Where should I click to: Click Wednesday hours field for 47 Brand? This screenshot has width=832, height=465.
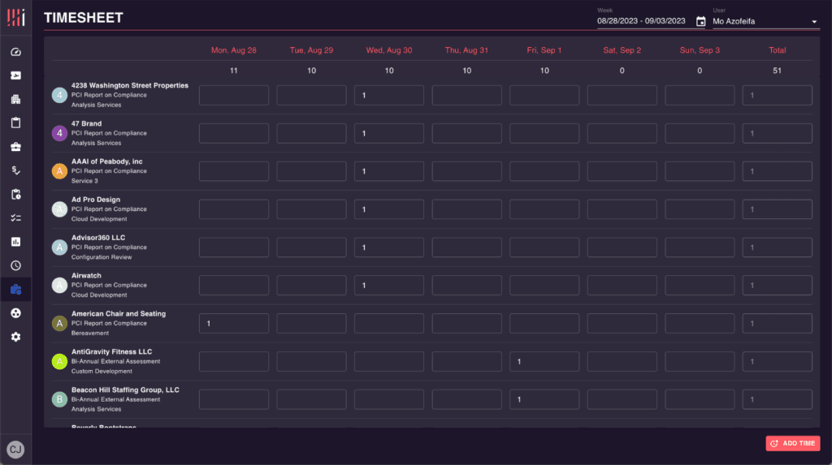pos(389,133)
